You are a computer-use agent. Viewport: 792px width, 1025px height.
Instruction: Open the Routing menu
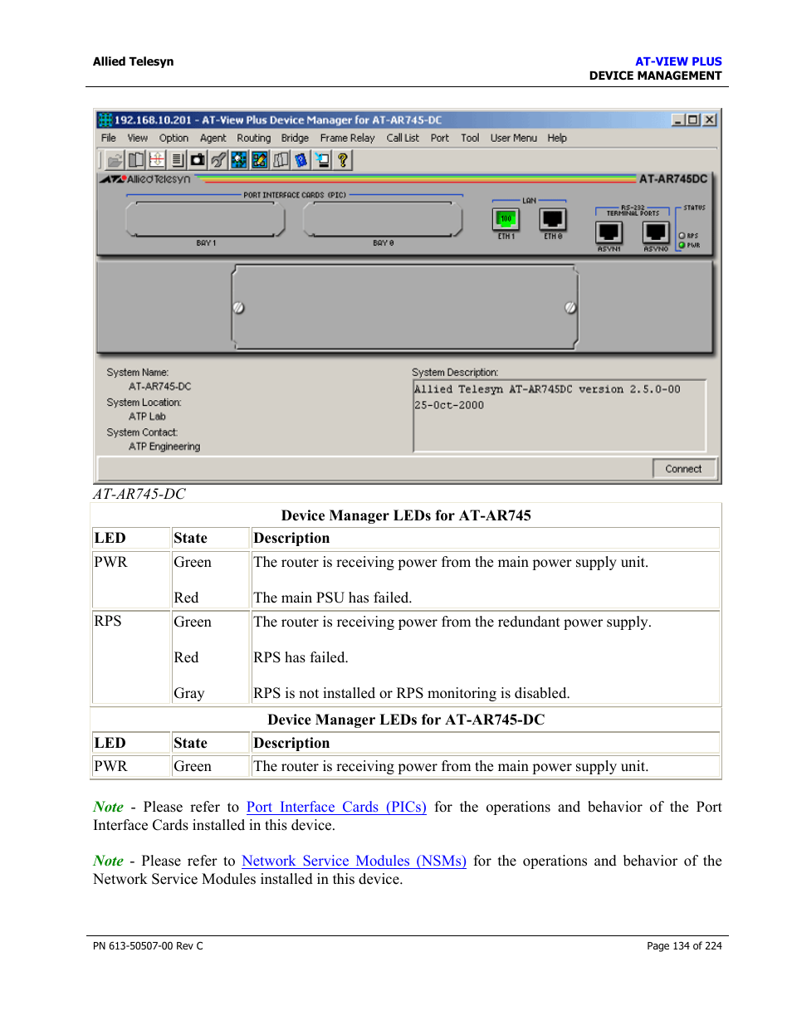(254, 138)
